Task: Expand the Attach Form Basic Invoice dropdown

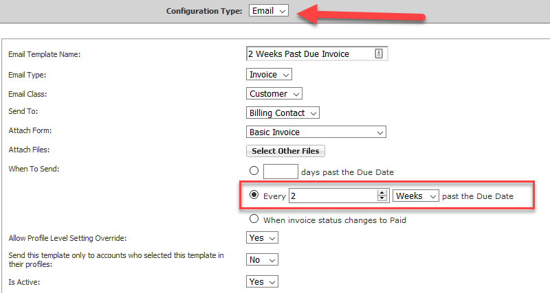Action: [316, 132]
